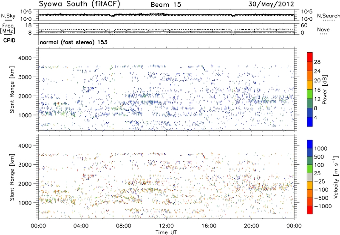340x235 pixels.
Task: Select the "20:00" time tick label
Action: [251, 226]
